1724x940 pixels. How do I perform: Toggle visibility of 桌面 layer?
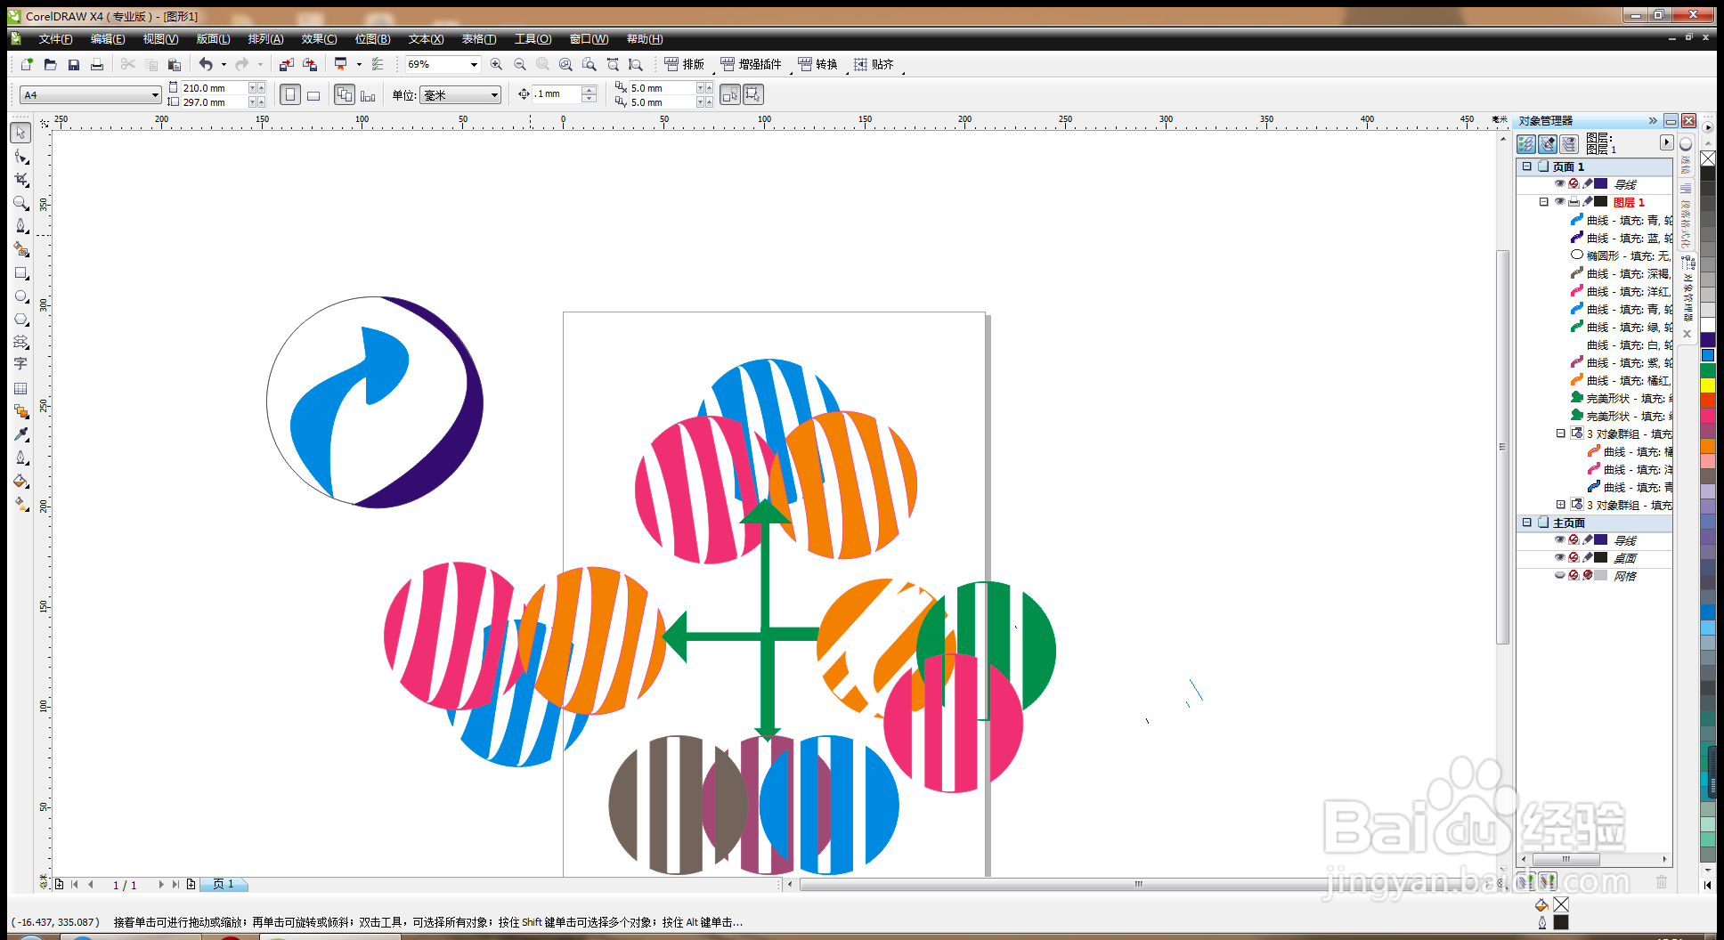[x=1560, y=557]
